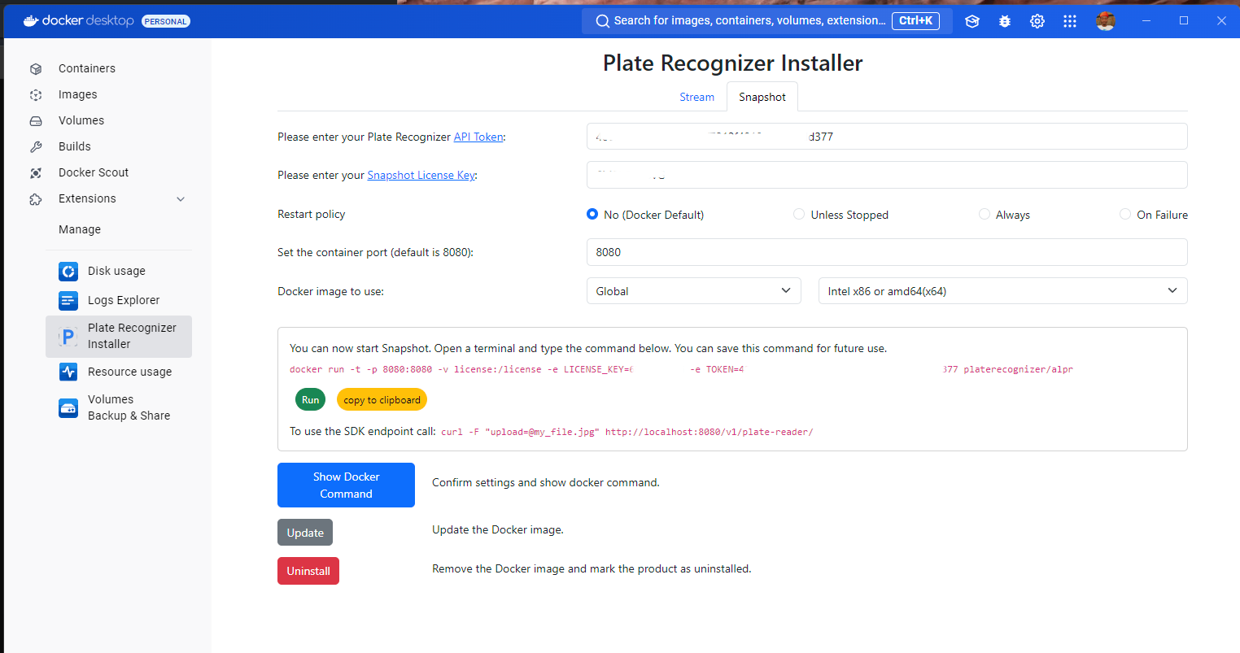Open Logs Explorer extension icon

(68, 300)
